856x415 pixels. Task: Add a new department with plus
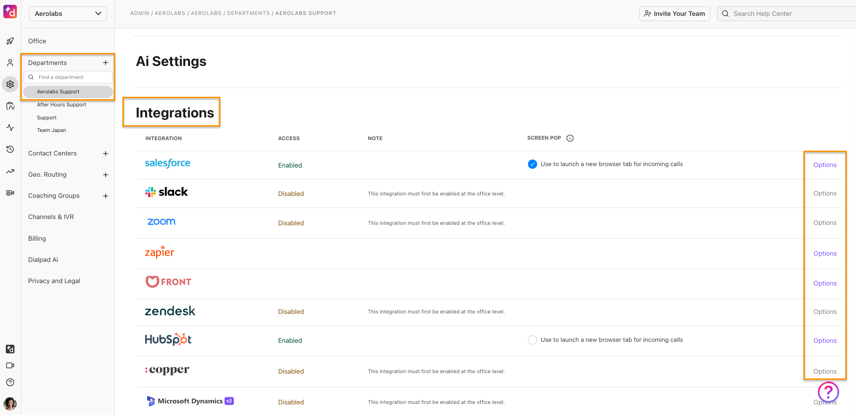coord(106,63)
